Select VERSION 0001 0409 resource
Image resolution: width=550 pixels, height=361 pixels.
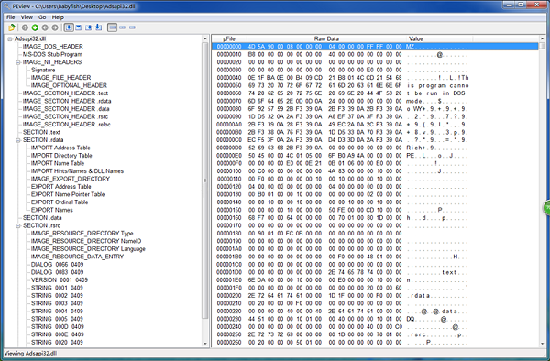click(60, 279)
